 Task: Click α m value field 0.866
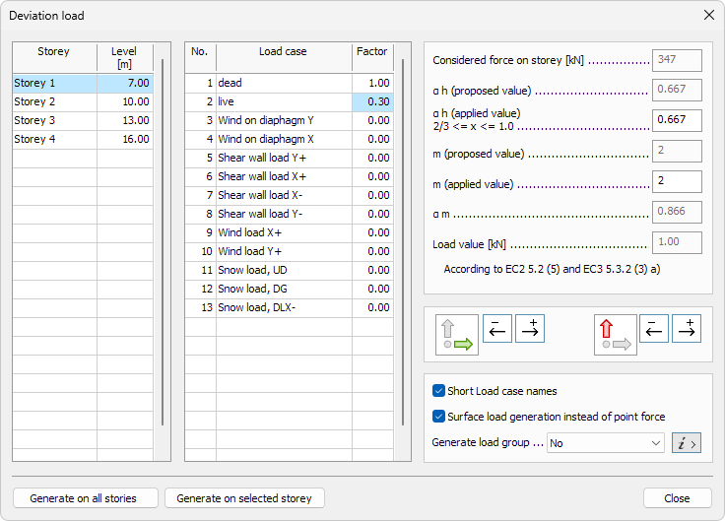(x=677, y=212)
